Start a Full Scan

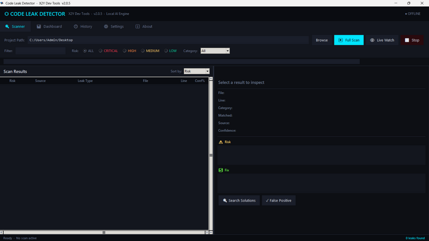(x=349, y=40)
